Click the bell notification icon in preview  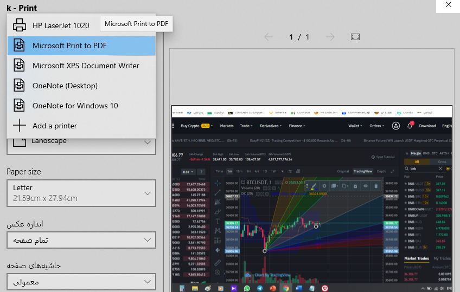click(410, 126)
